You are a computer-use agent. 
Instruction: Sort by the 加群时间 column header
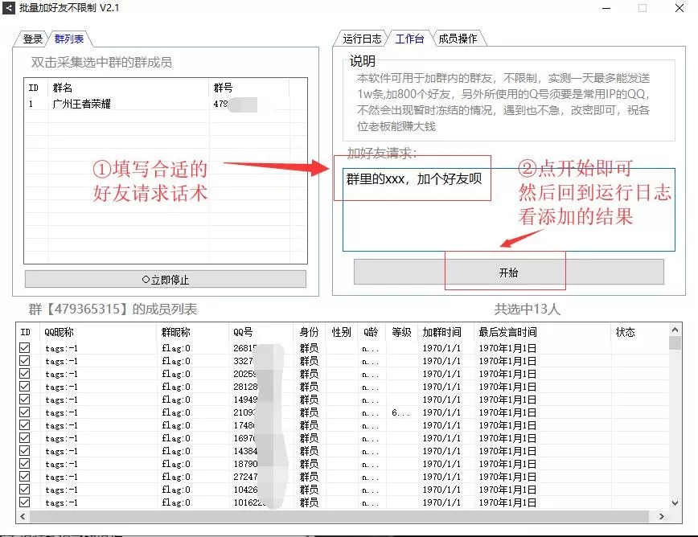[x=442, y=332]
